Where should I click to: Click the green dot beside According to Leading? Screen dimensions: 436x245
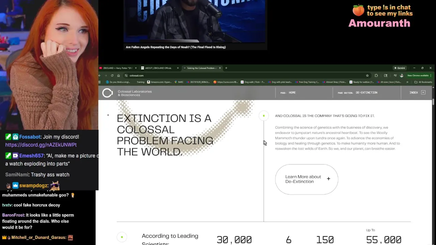[x=122, y=237]
